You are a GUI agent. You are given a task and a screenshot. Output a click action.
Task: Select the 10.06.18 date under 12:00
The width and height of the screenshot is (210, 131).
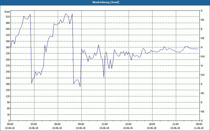click(104, 128)
